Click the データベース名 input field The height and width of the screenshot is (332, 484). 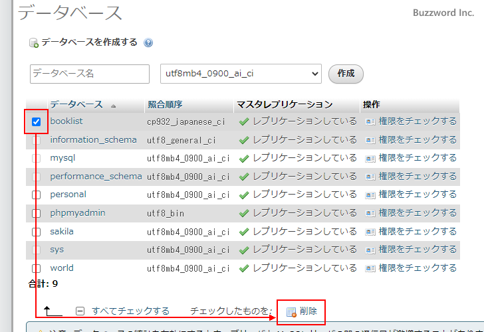(90, 74)
